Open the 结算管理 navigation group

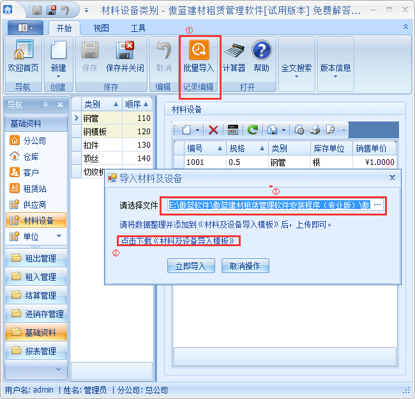36,295
